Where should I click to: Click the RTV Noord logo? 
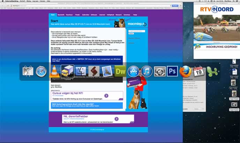click(217, 9)
